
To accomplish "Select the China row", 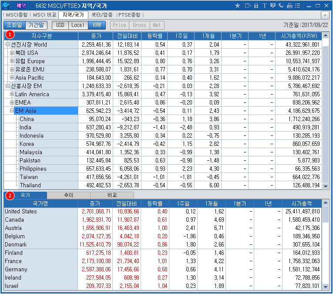I will click(163, 119).
